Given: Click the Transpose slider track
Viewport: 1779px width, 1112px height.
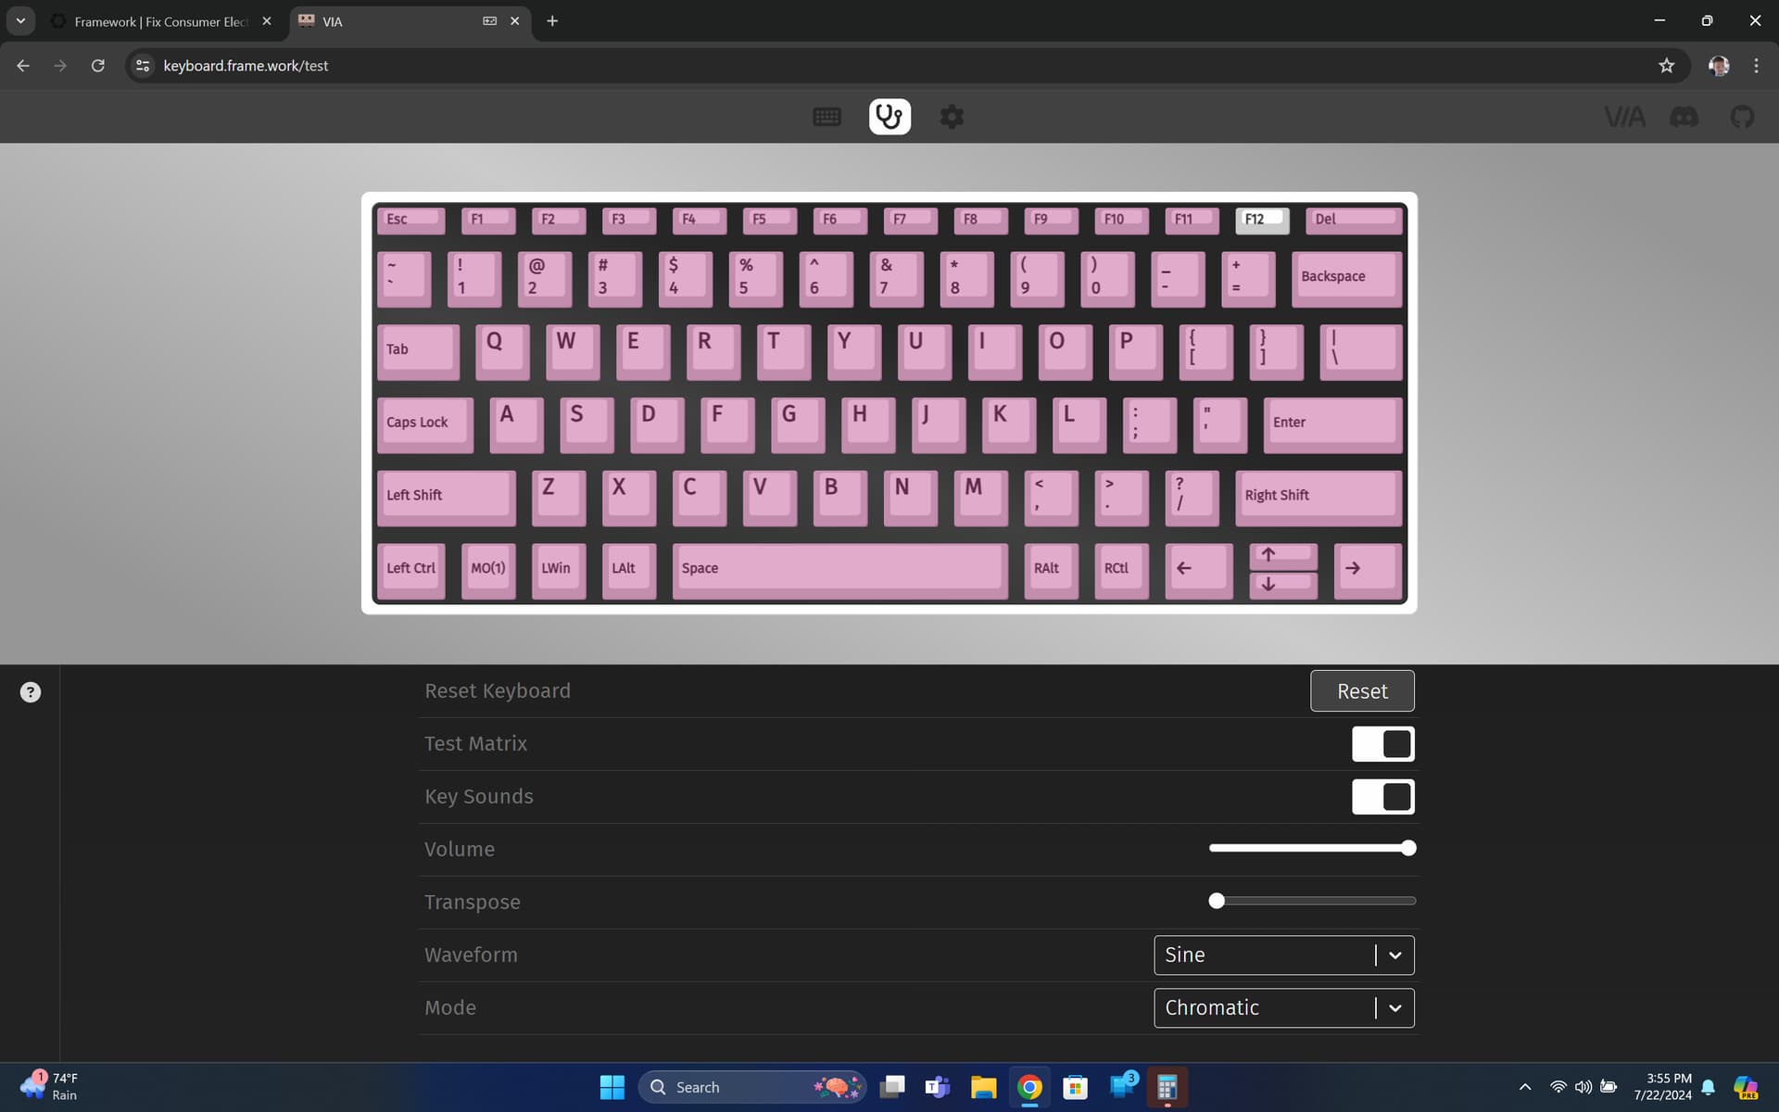Looking at the screenshot, I should coord(1316,901).
